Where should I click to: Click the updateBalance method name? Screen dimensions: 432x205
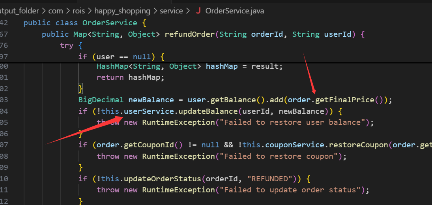(x=208, y=111)
